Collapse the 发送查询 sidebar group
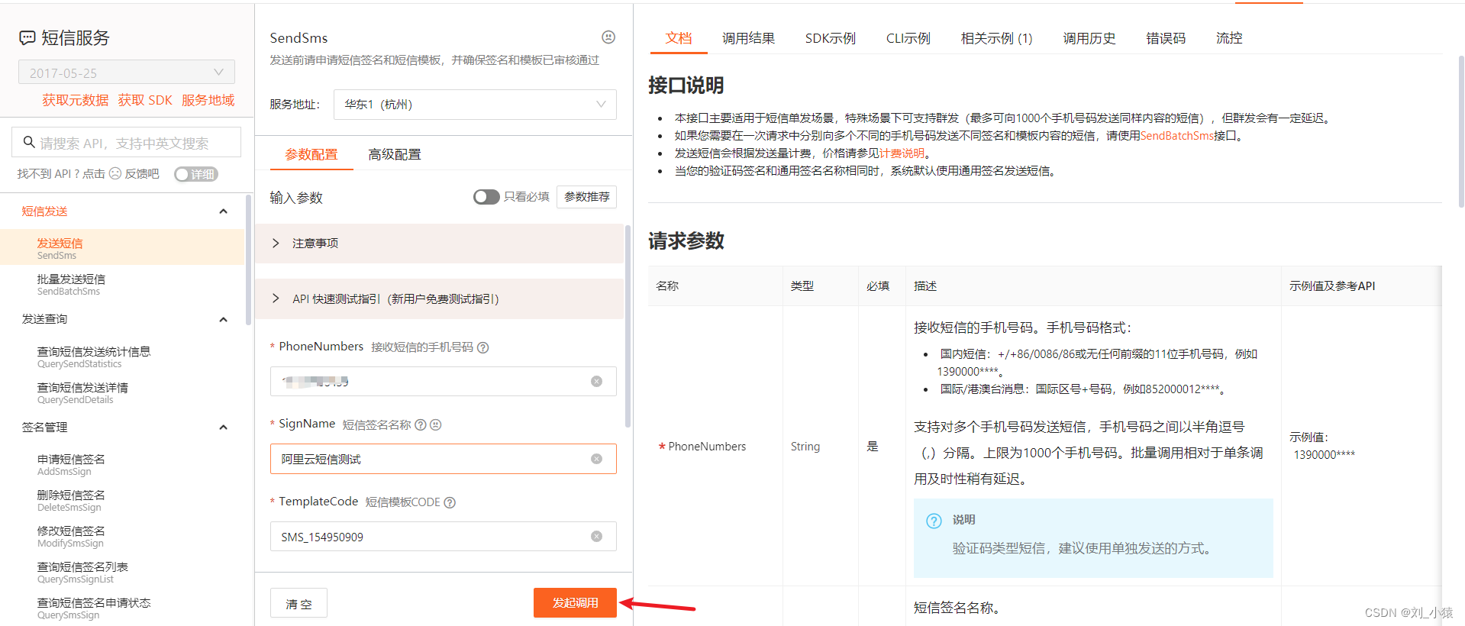Image resolution: width=1465 pixels, height=626 pixels. pyautogui.click(x=223, y=319)
